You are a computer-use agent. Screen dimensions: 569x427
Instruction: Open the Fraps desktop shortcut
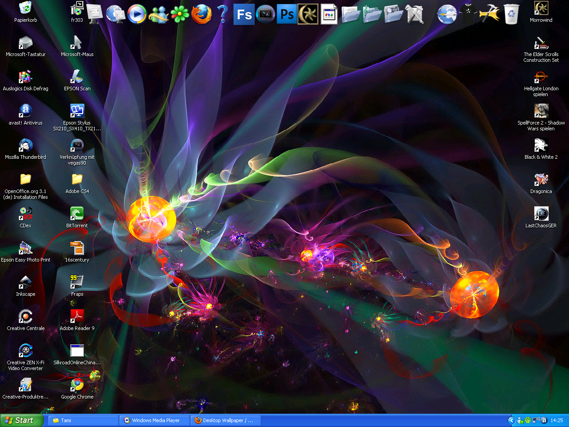tap(77, 283)
